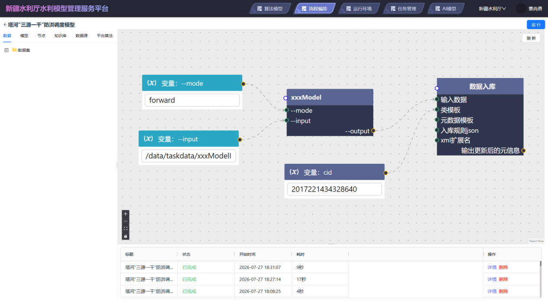Click the --mode value field containing forward
This screenshot has height=304, width=548.
click(x=192, y=100)
